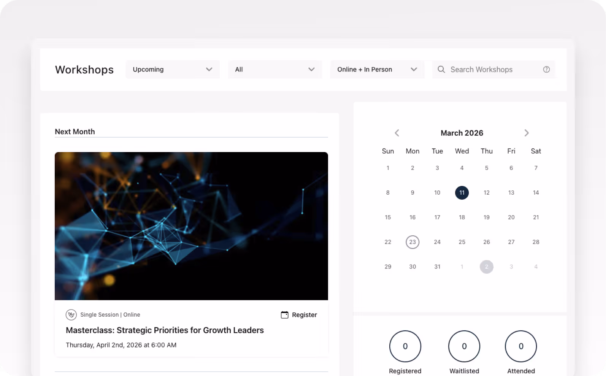
Task: Open the Upcoming filter dropdown
Action: tap(173, 70)
